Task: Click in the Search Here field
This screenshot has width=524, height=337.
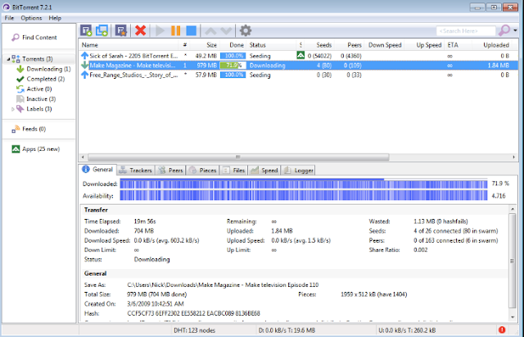Action: (x=466, y=31)
